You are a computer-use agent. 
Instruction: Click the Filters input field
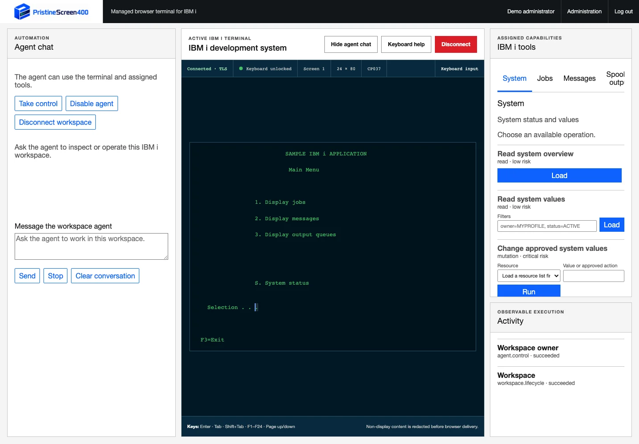click(547, 226)
